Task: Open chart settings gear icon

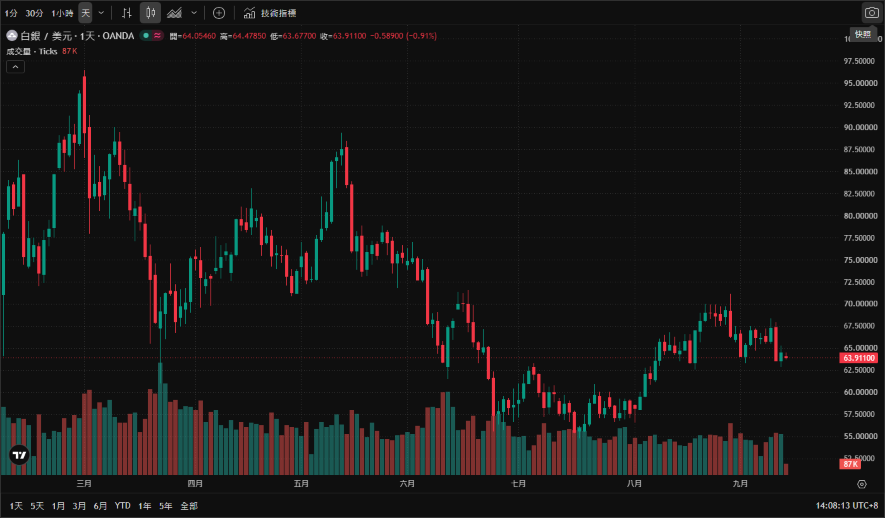Action: (x=862, y=484)
